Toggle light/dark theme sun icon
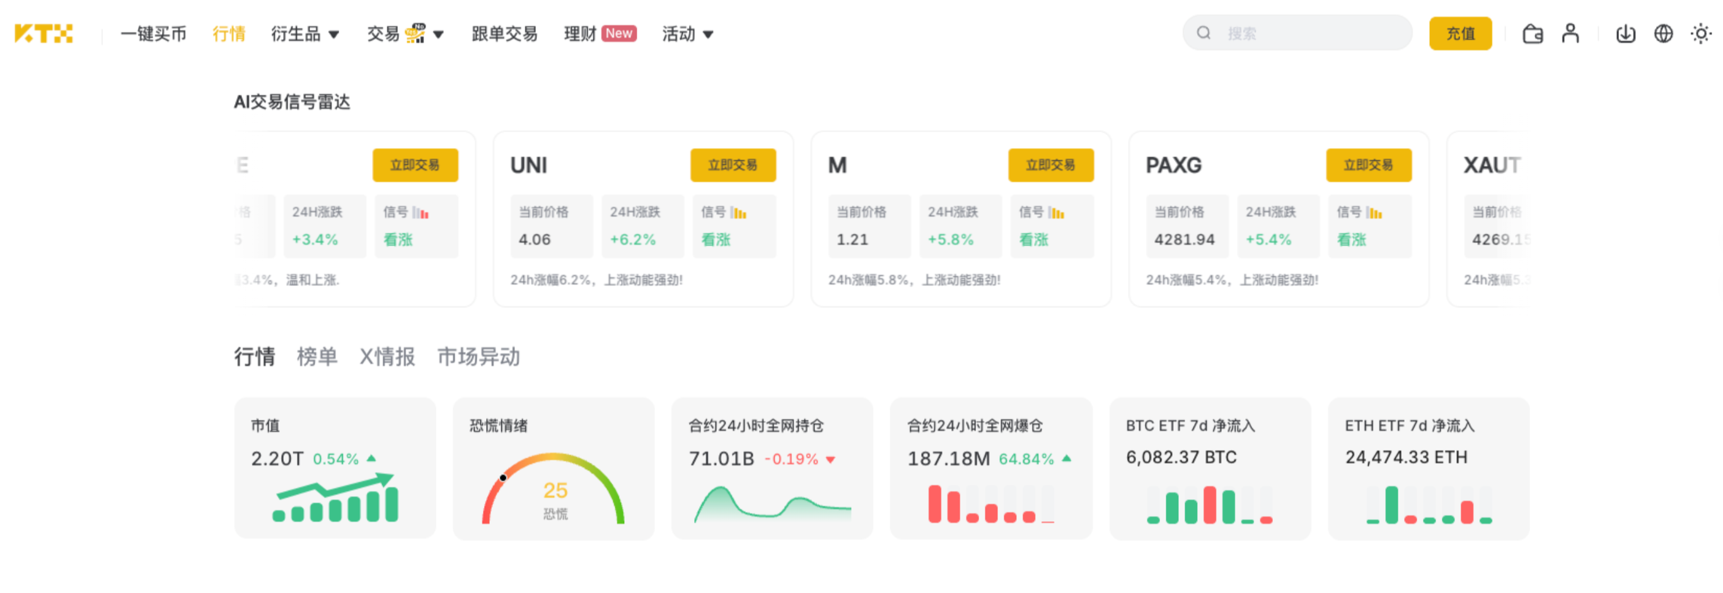This screenshot has width=1723, height=593. 1701,33
